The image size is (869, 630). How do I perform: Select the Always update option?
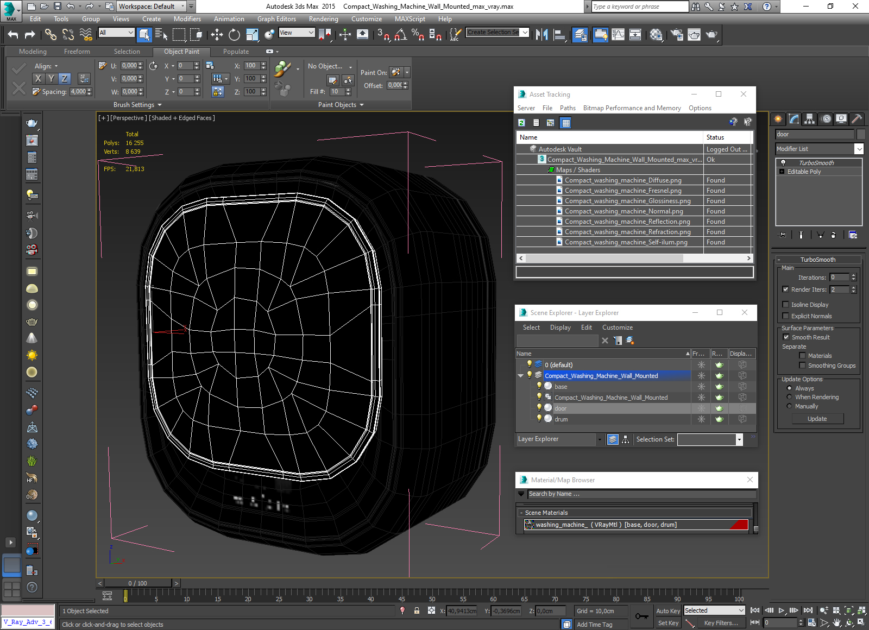tap(789, 388)
